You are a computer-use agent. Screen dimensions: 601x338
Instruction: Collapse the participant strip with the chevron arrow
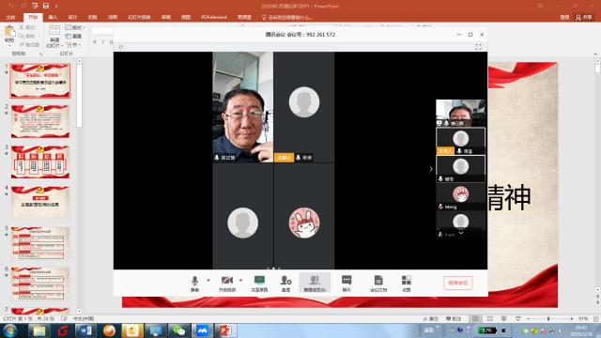click(x=431, y=169)
